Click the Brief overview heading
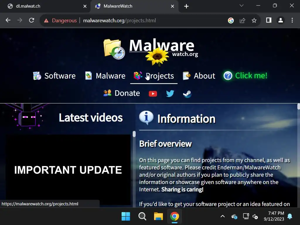The width and height of the screenshot is (300, 225). (x=165, y=144)
